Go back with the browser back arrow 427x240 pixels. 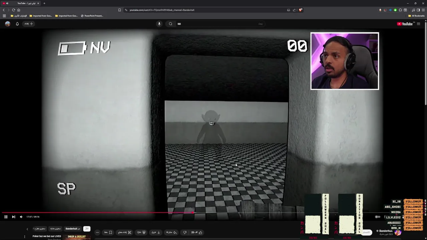tap(4, 10)
